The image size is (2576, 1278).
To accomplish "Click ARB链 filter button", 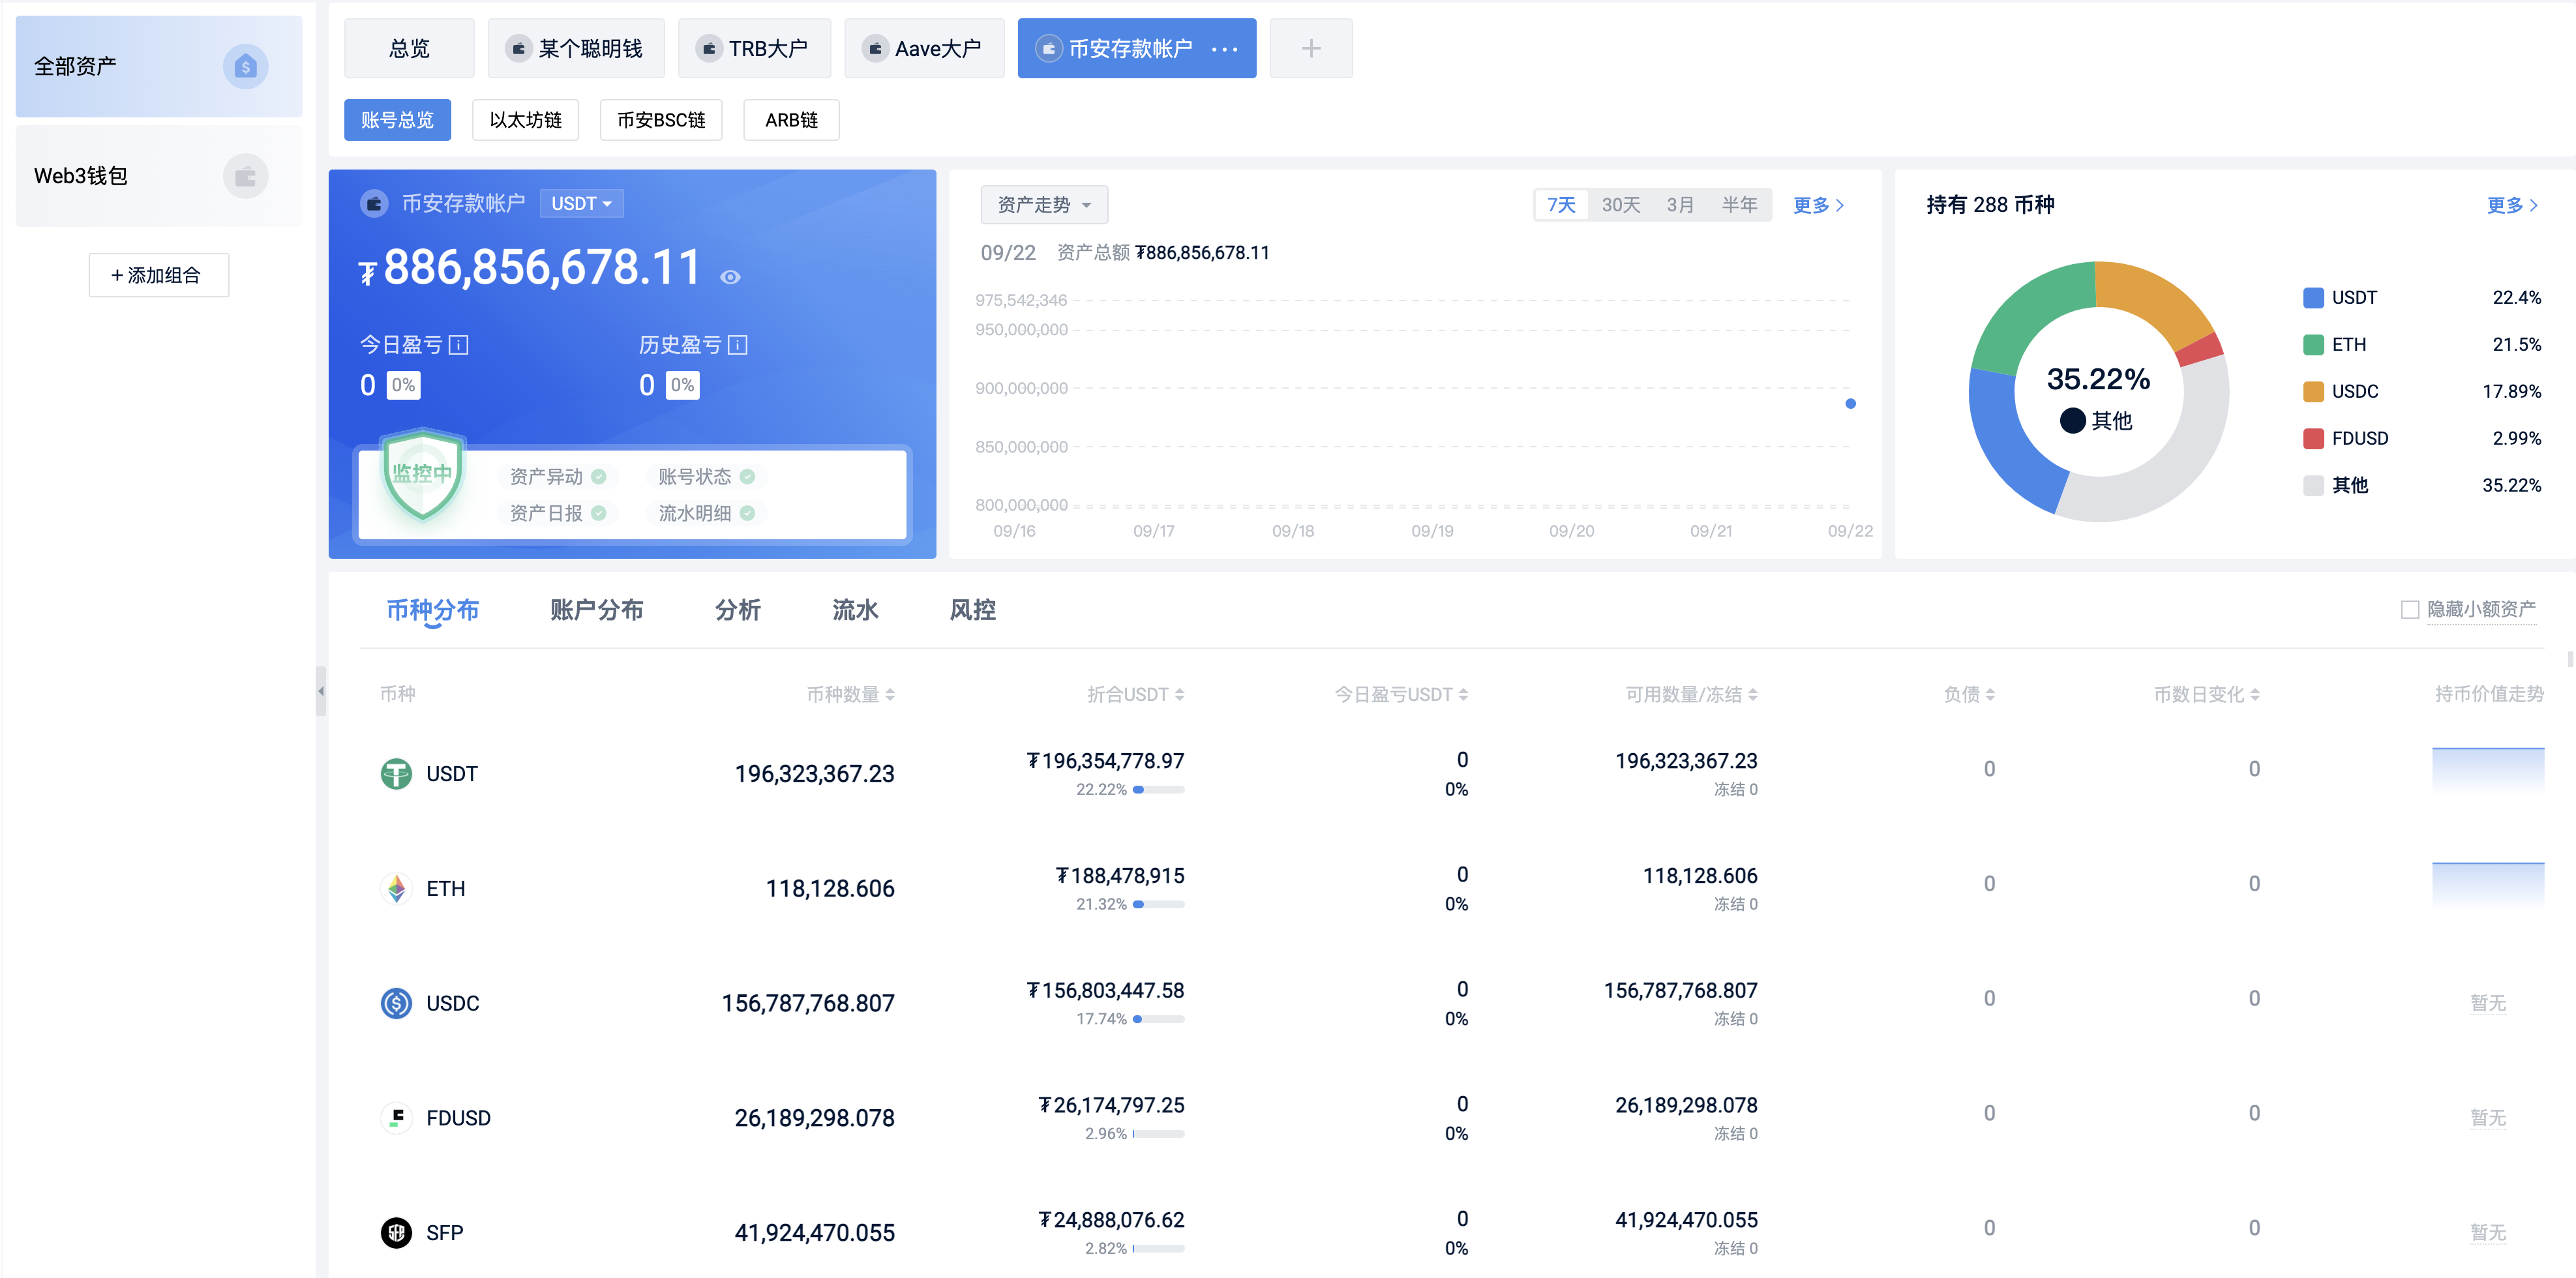I will (791, 120).
